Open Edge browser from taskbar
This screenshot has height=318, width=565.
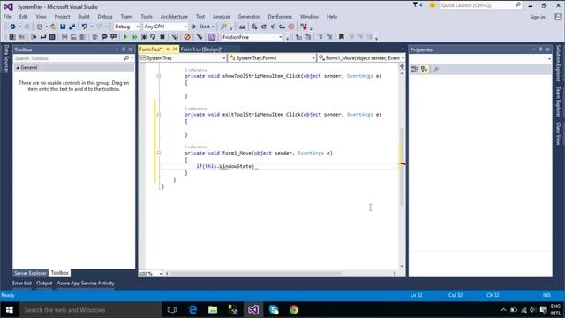pos(192,310)
